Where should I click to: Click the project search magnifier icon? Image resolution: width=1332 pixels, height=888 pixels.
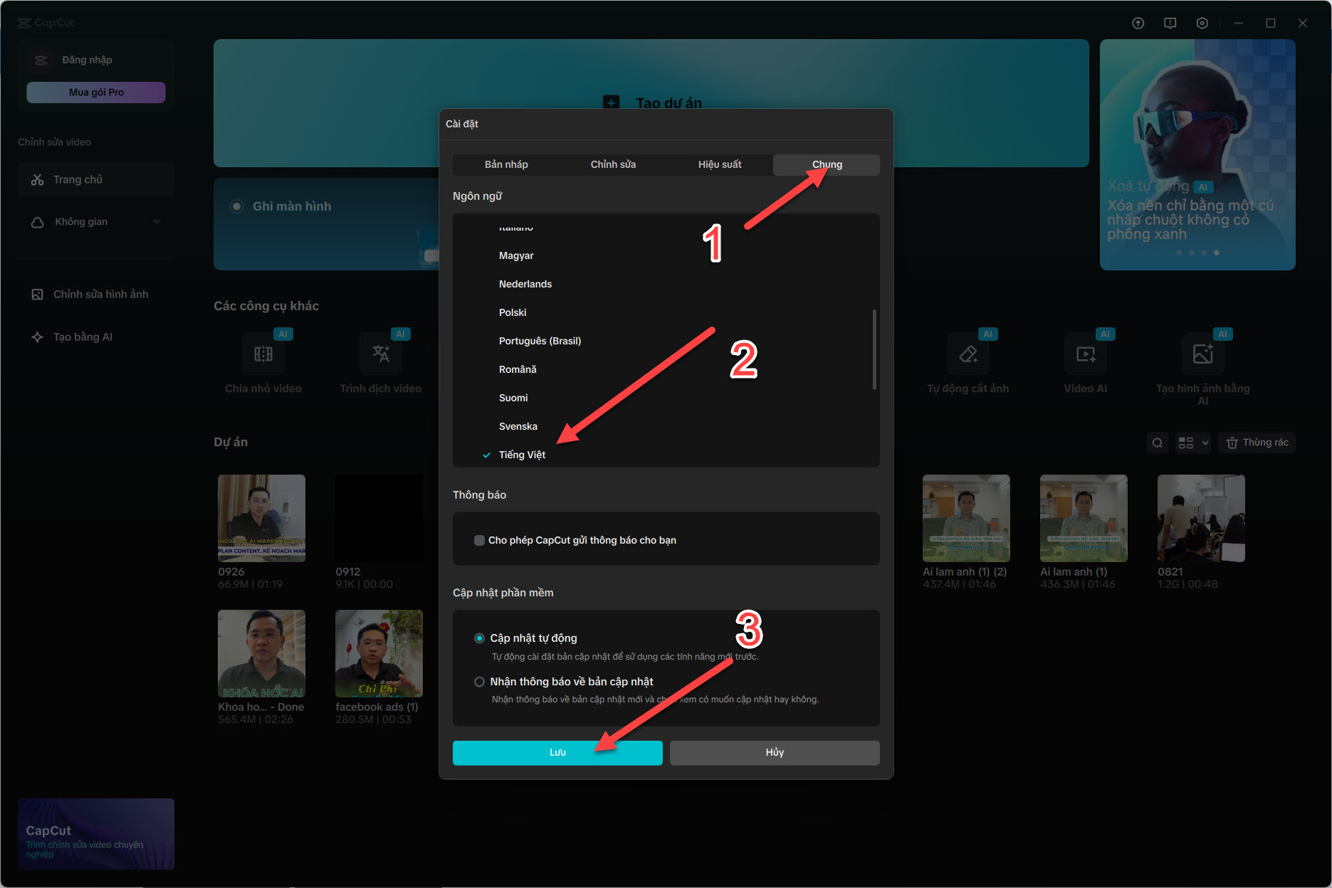(x=1158, y=443)
